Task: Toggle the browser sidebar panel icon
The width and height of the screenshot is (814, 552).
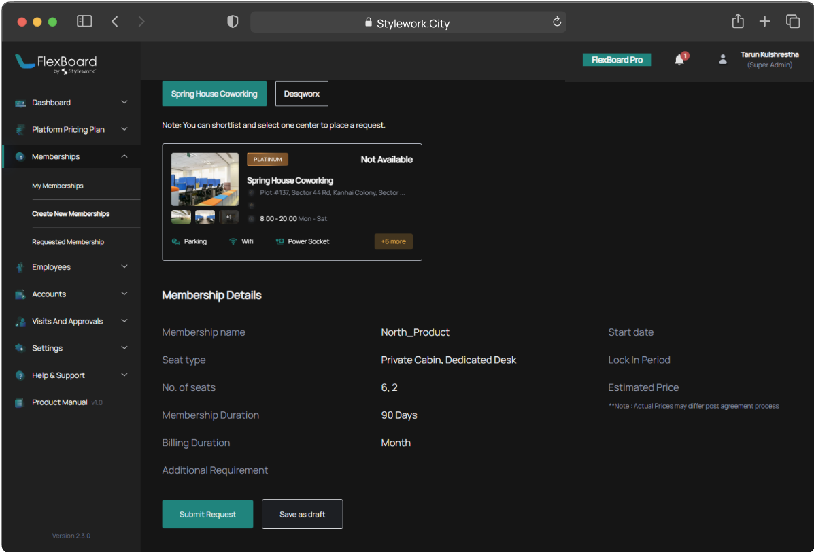Action: coord(84,21)
